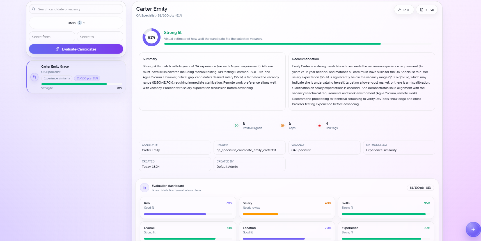Click the search magnifier icon
481x241 pixels.
point(34,9)
